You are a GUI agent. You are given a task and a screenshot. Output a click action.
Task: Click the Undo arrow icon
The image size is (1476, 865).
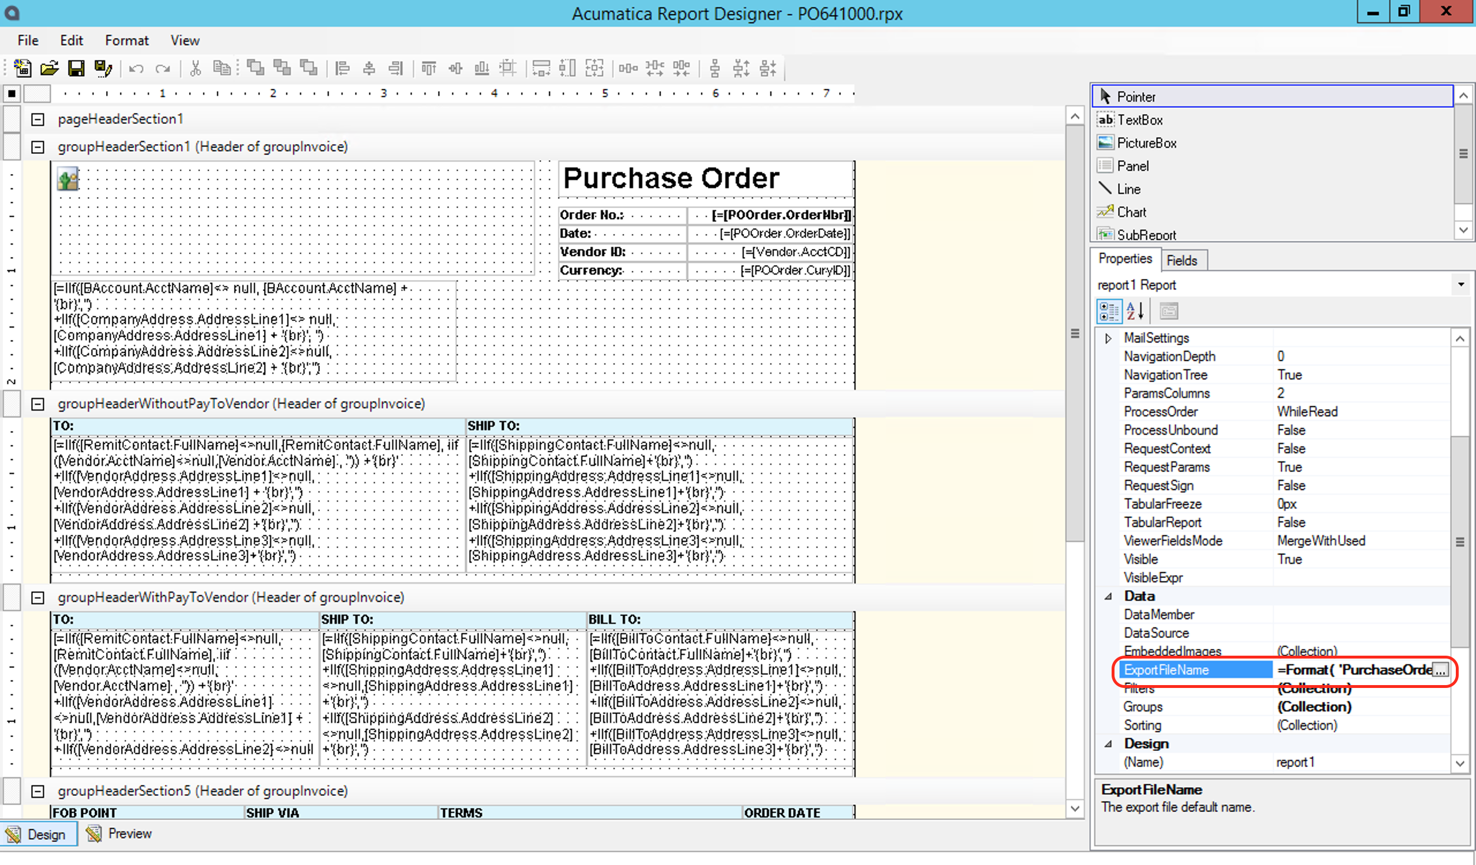pos(136,69)
